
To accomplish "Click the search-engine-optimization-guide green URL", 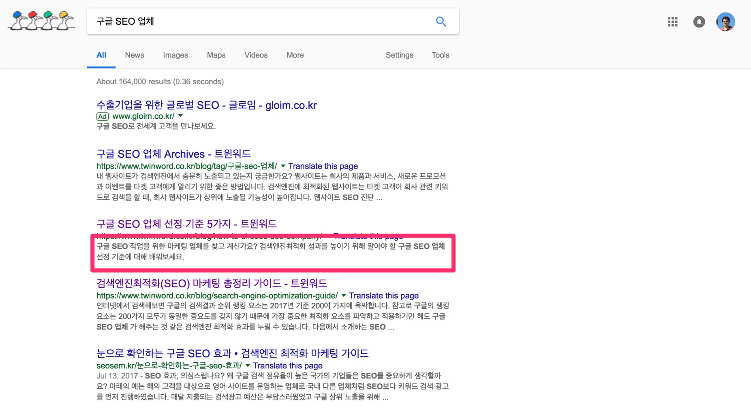I will (217, 296).
